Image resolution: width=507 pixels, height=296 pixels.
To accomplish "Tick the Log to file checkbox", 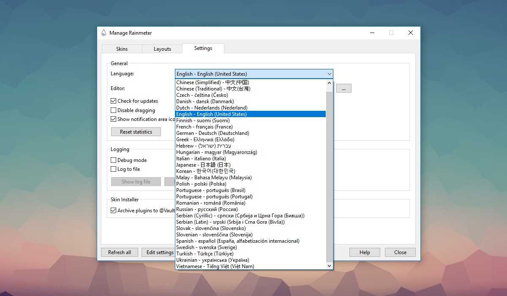I will coord(114,169).
